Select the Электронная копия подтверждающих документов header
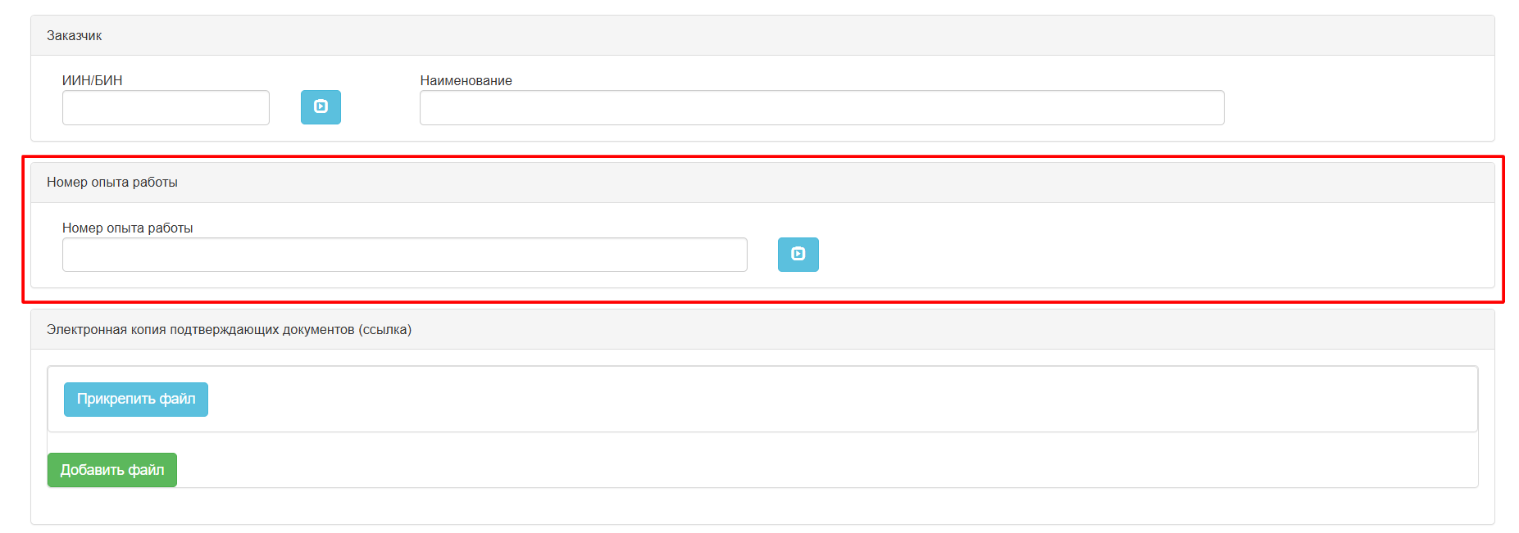Screen dimensions: 1519x533 click(229, 330)
